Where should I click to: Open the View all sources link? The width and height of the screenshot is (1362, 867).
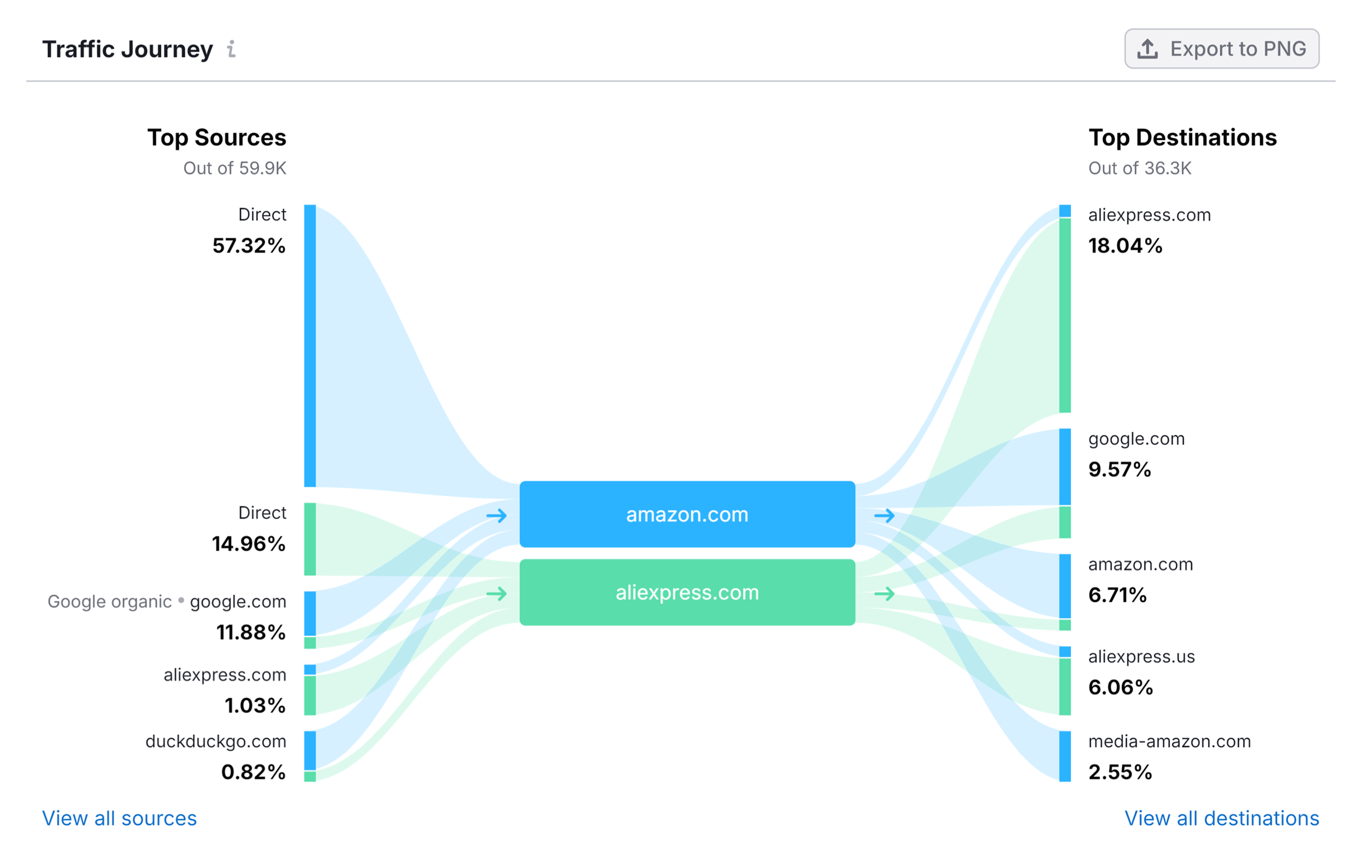[x=119, y=818]
